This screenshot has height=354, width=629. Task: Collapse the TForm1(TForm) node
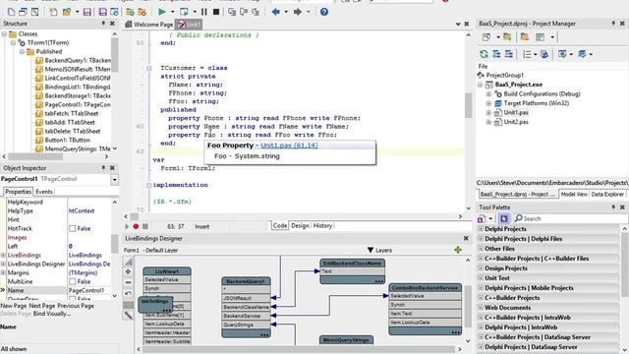[13, 42]
